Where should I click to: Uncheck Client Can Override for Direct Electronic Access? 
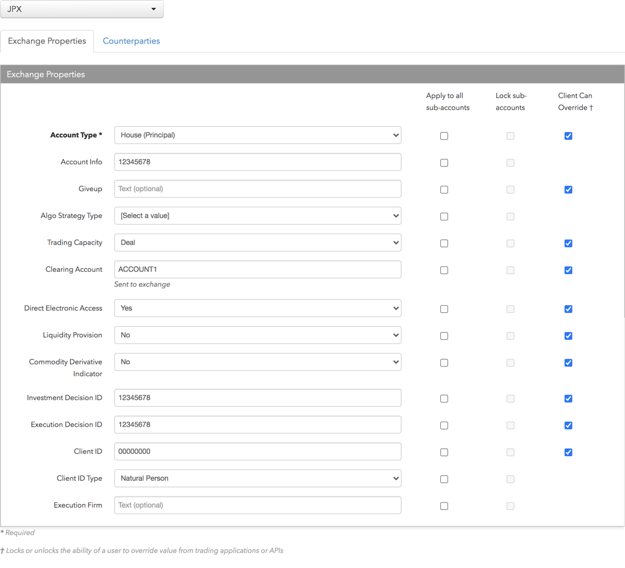pyautogui.click(x=568, y=309)
